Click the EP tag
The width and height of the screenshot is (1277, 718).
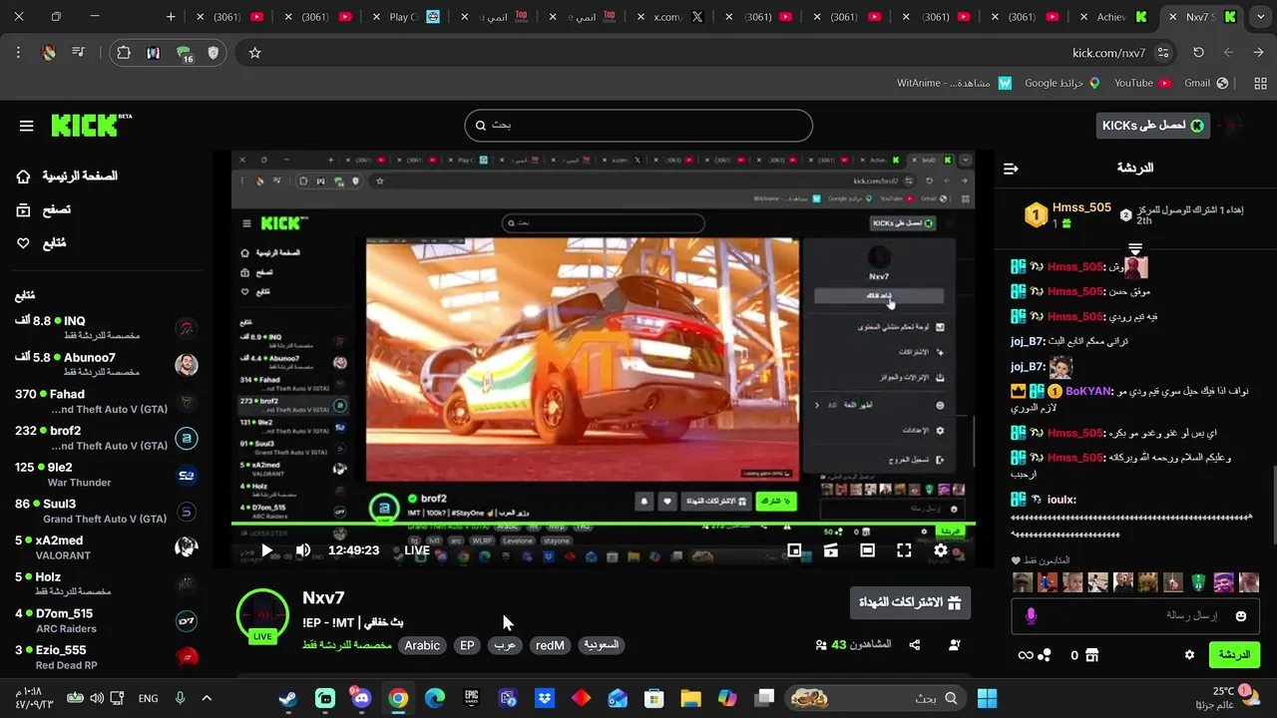[467, 645]
